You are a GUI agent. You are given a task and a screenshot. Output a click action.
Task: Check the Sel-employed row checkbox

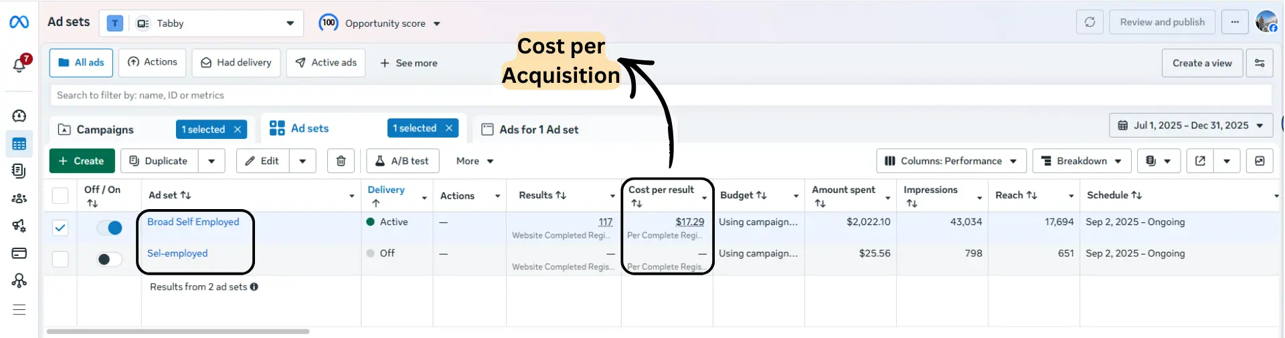point(60,259)
